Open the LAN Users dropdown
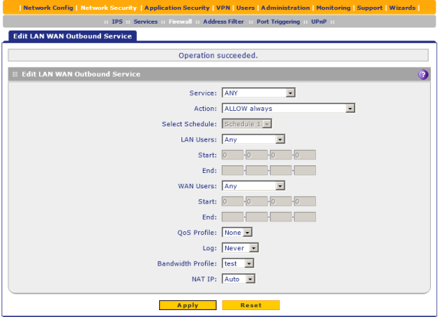 (253, 139)
